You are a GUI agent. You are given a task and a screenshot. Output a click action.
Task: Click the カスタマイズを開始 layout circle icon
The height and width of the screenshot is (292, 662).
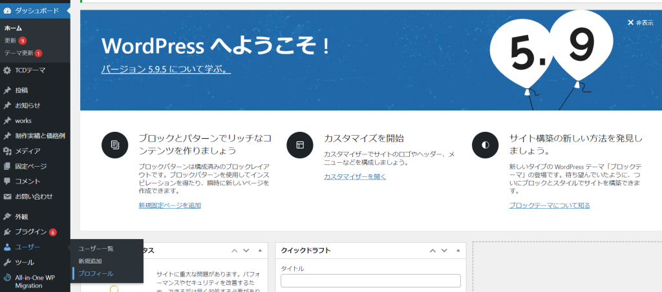pyautogui.click(x=300, y=145)
